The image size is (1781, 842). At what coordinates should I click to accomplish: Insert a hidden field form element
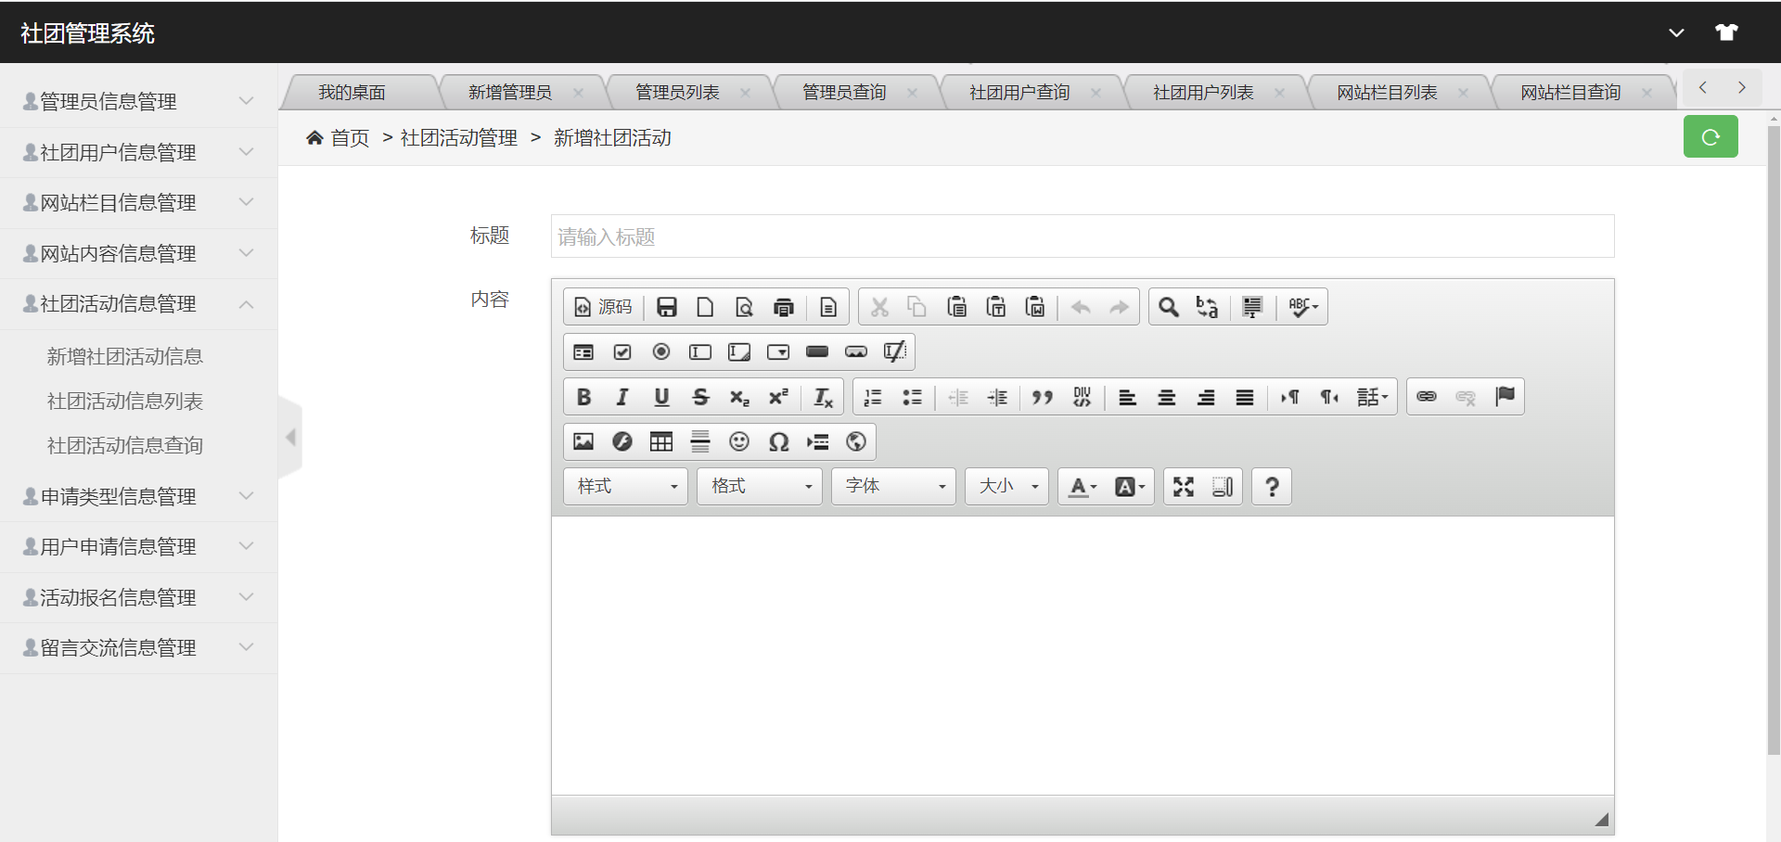click(895, 352)
